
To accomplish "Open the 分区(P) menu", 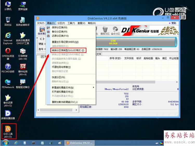I will coord(61,23).
